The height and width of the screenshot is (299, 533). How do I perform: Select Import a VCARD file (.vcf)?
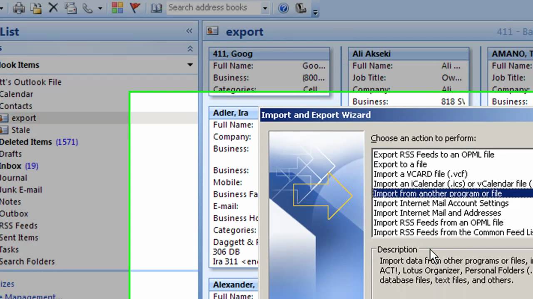421,174
